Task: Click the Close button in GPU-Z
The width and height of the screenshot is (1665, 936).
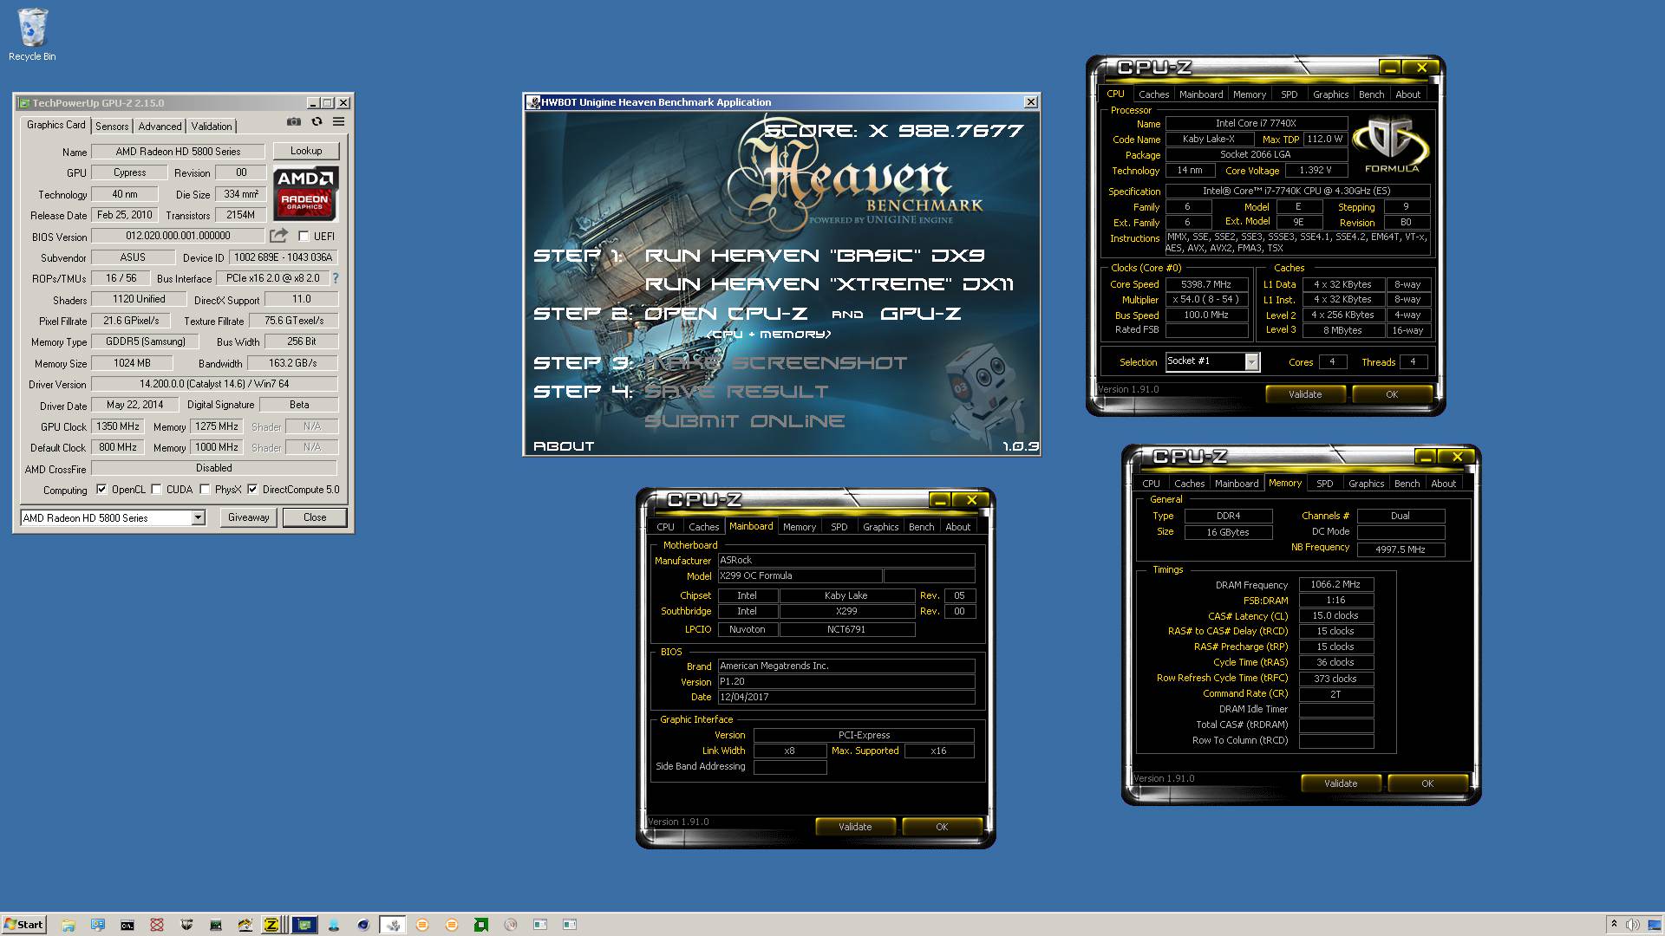Action: (x=315, y=517)
